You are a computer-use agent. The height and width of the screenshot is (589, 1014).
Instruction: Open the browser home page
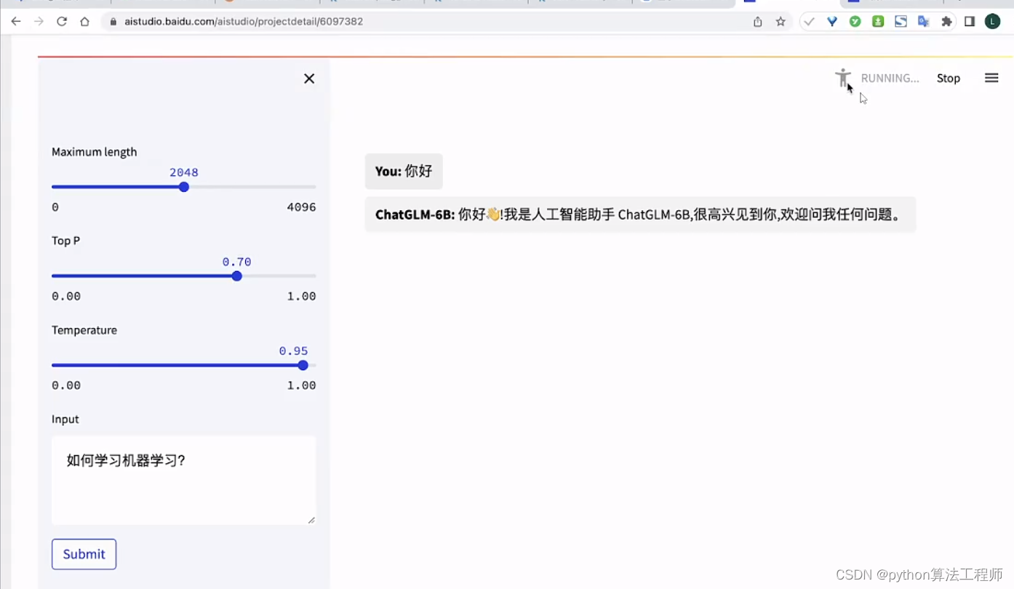(84, 22)
